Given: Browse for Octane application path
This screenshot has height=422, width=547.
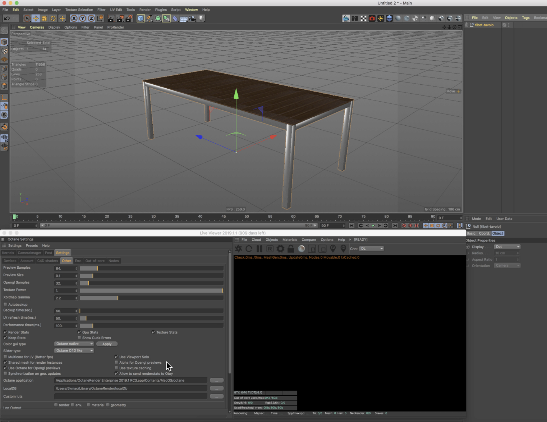Looking at the screenshot, I should 217,381.
